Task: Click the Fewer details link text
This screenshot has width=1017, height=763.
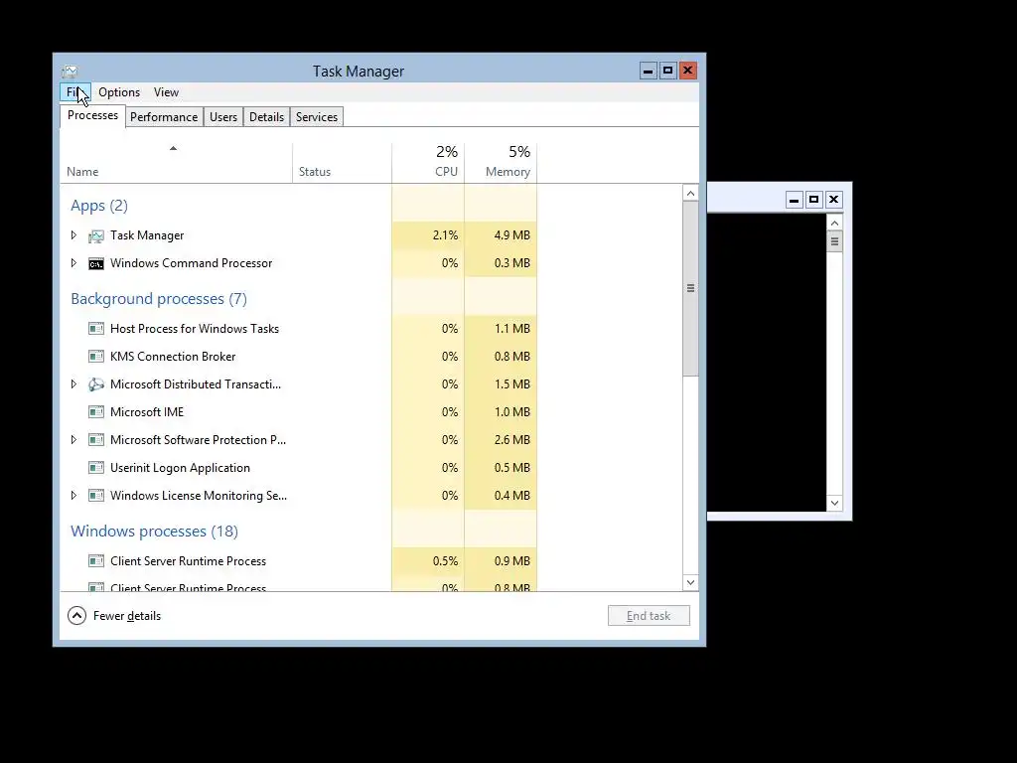Action: click(x=127, y=616)
